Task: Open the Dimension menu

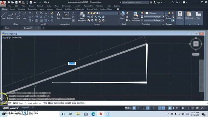Action: pos(67,6)
